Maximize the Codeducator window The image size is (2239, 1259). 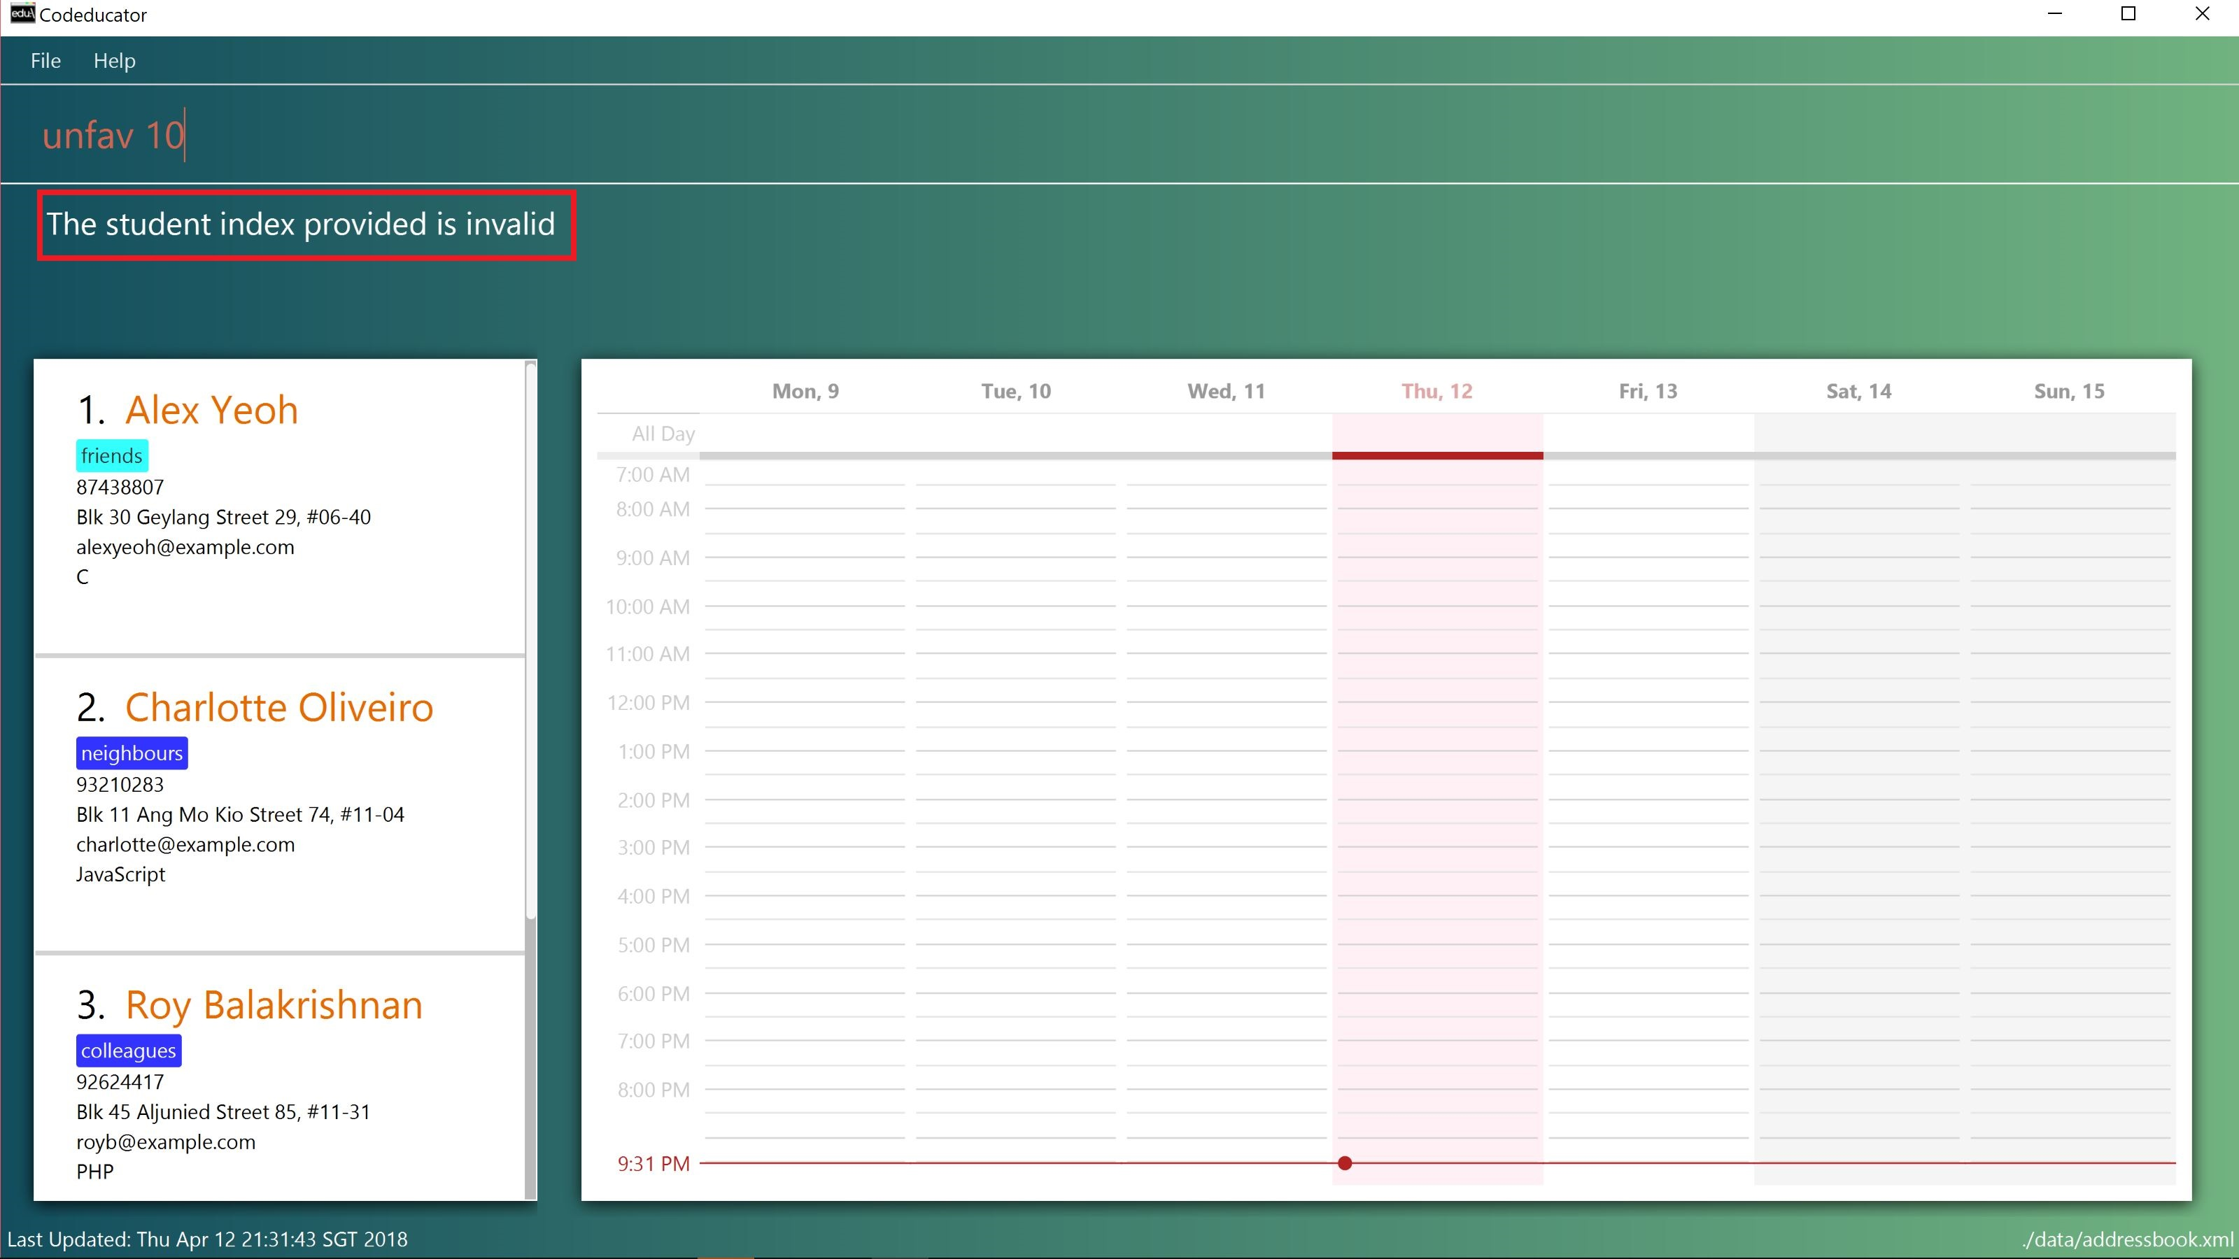tap(2128, 14)
